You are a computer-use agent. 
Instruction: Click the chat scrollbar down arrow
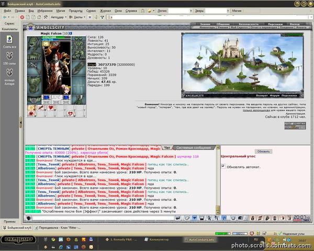[218, 213]
